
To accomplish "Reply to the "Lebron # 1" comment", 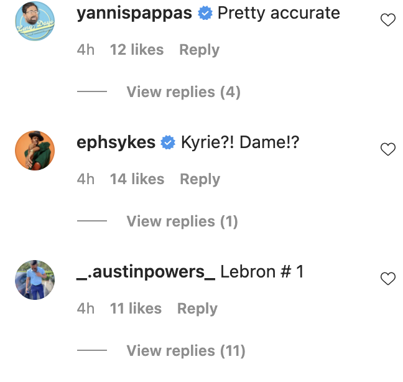I will click(x=197, y=309).
